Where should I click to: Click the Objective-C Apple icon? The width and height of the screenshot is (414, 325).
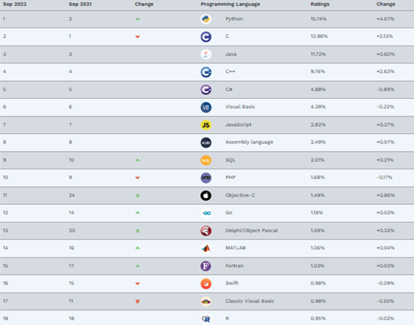206,195
